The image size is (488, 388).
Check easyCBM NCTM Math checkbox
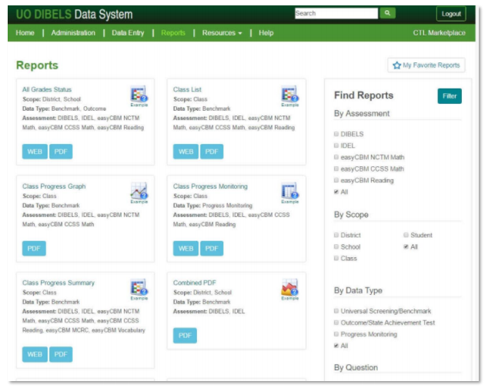pos(336,157)
